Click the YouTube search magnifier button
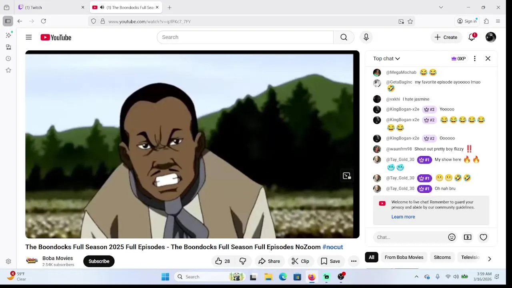Viewport: 512px width, 288px height. tap(344, 37)
